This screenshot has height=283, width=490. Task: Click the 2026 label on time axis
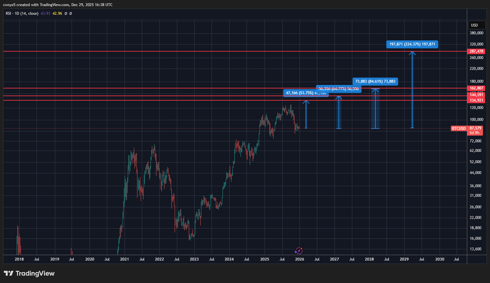300,259
